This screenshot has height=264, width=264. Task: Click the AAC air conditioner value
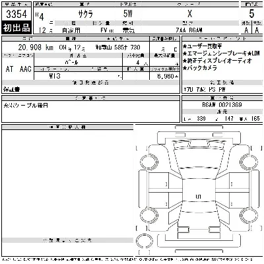click(x=25, y=69)
